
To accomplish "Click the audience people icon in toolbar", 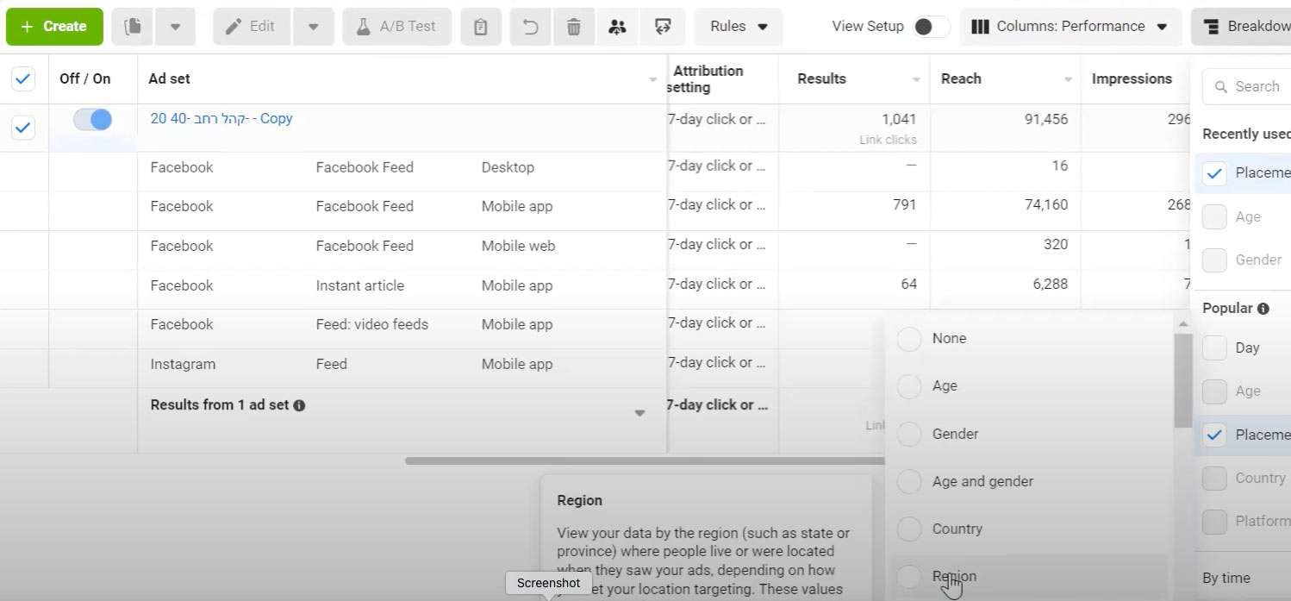I will pyautogui.click(x=617, y=27).
